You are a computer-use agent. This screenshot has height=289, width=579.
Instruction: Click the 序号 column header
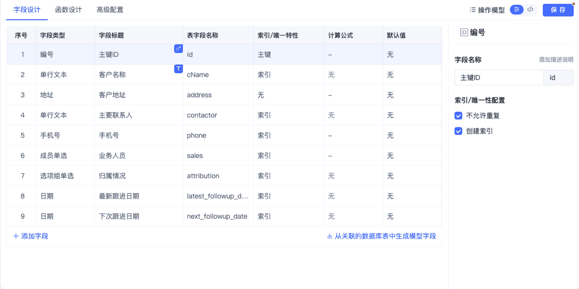21,35
